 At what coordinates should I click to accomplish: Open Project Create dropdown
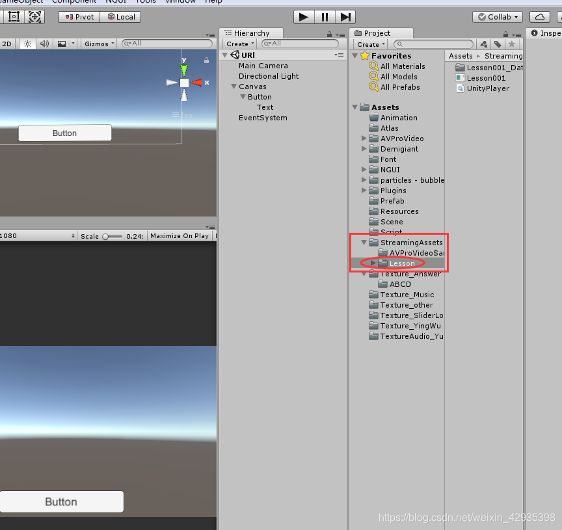tap(371, 44)
